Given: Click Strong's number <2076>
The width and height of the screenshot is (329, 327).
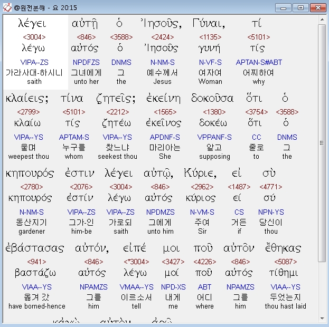Looking at the screenshot, I should 81,187.
